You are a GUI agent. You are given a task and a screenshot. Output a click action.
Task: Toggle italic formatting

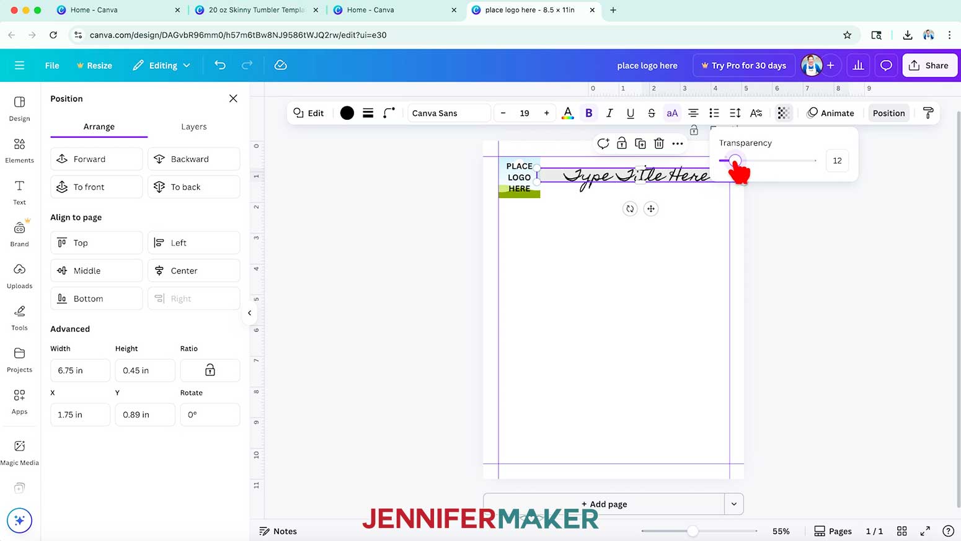point(609,113)
